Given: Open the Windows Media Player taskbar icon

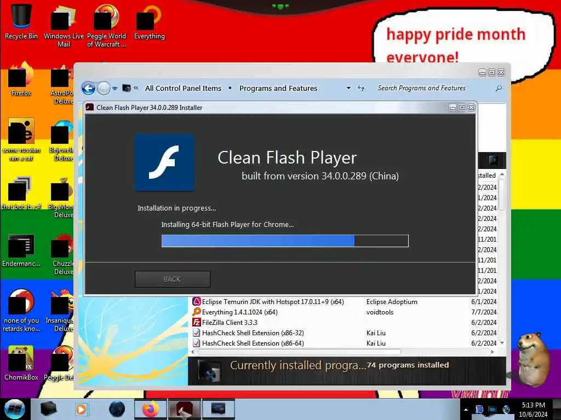Looking at the screenshot, I should point(81,409).
